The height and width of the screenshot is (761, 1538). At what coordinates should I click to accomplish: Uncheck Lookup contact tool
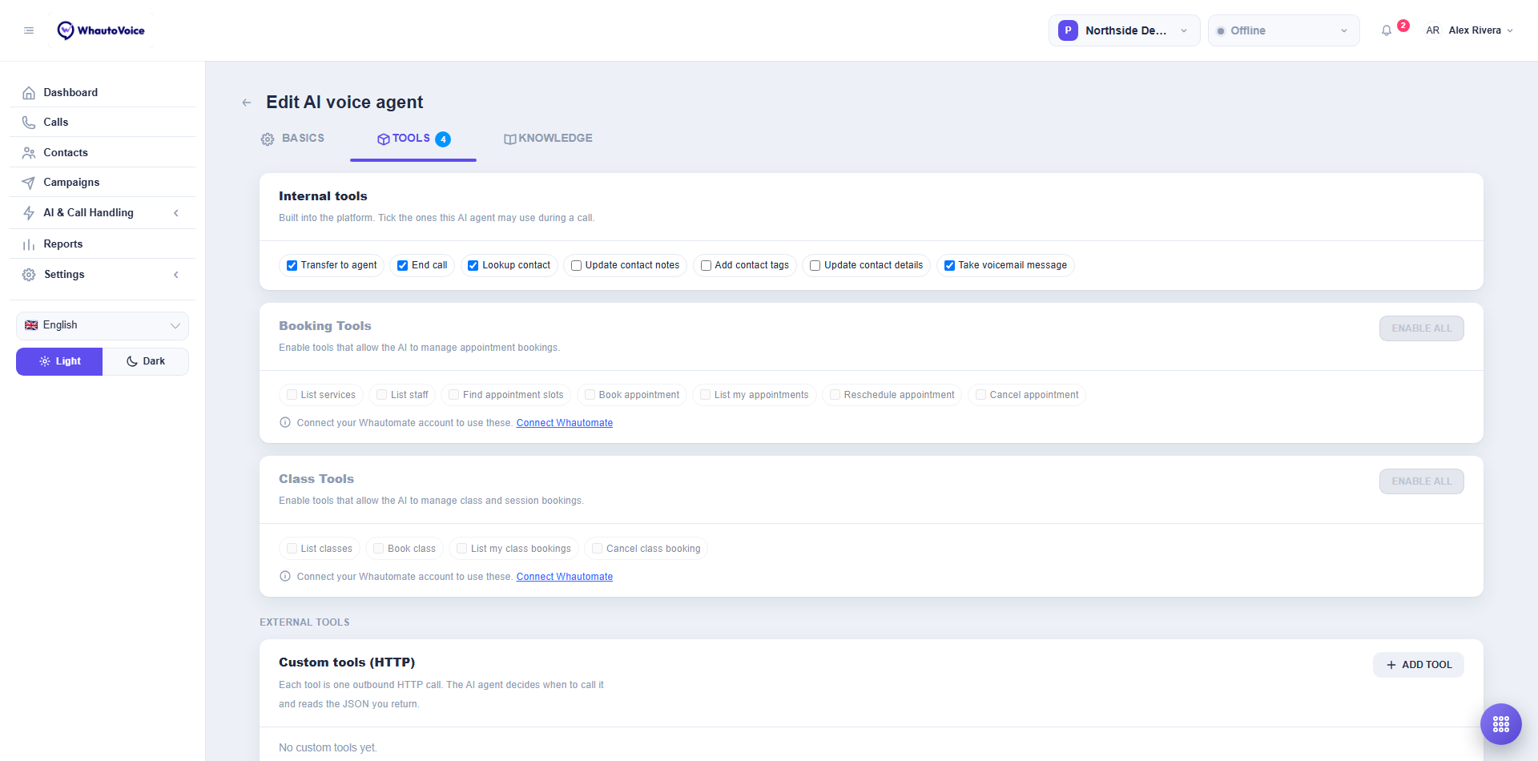click(x=473, y=265)
